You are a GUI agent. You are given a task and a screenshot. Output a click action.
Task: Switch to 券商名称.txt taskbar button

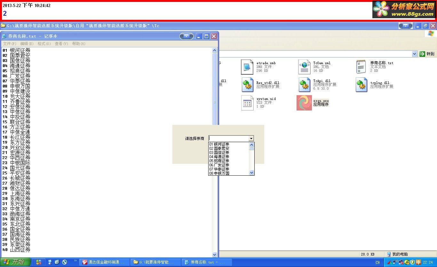click(x=207, y=262)
